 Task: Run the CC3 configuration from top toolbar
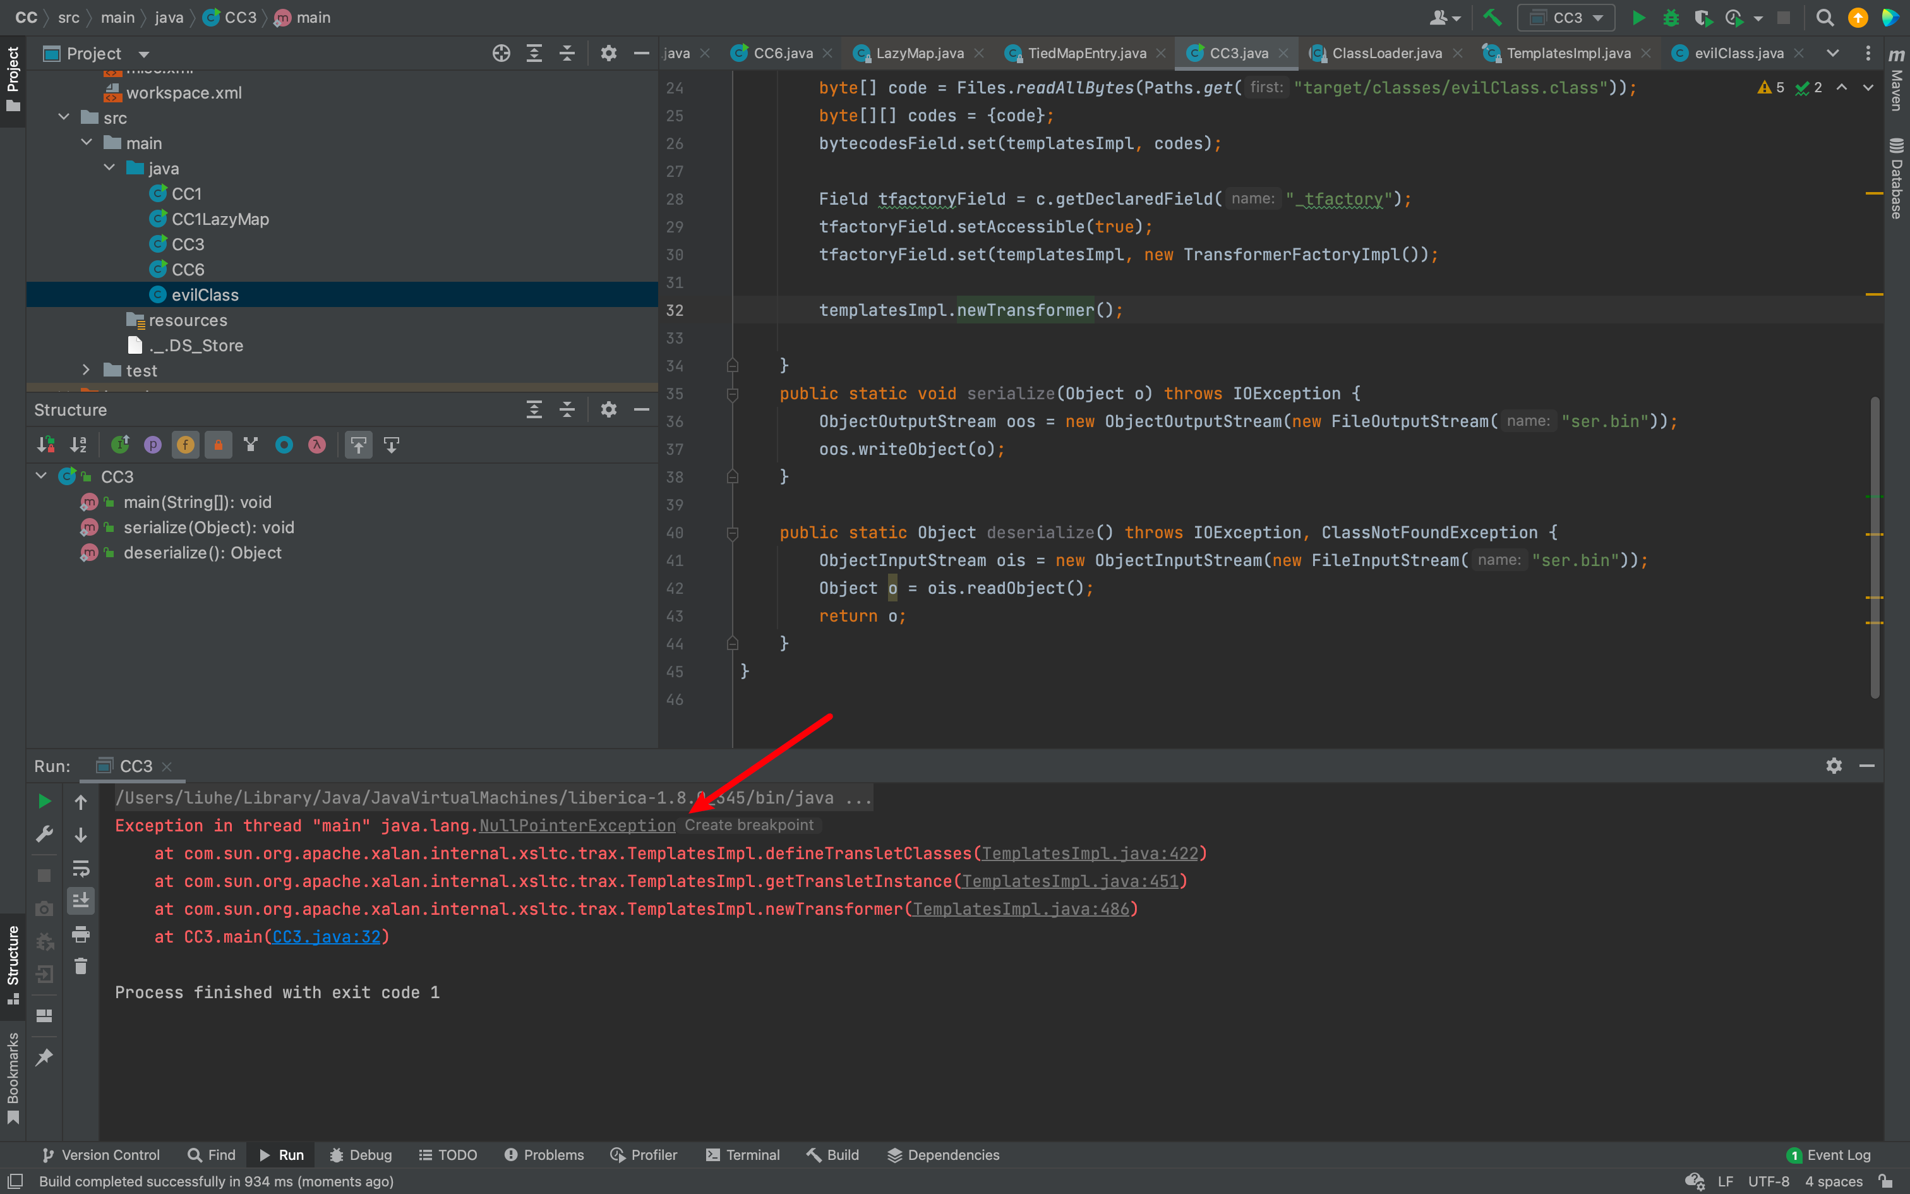pos(1638,18)
